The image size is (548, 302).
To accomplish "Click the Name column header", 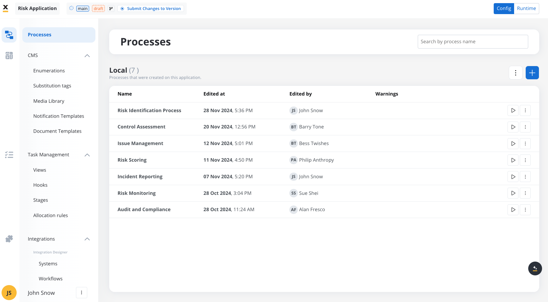I will tap(125, 94).
